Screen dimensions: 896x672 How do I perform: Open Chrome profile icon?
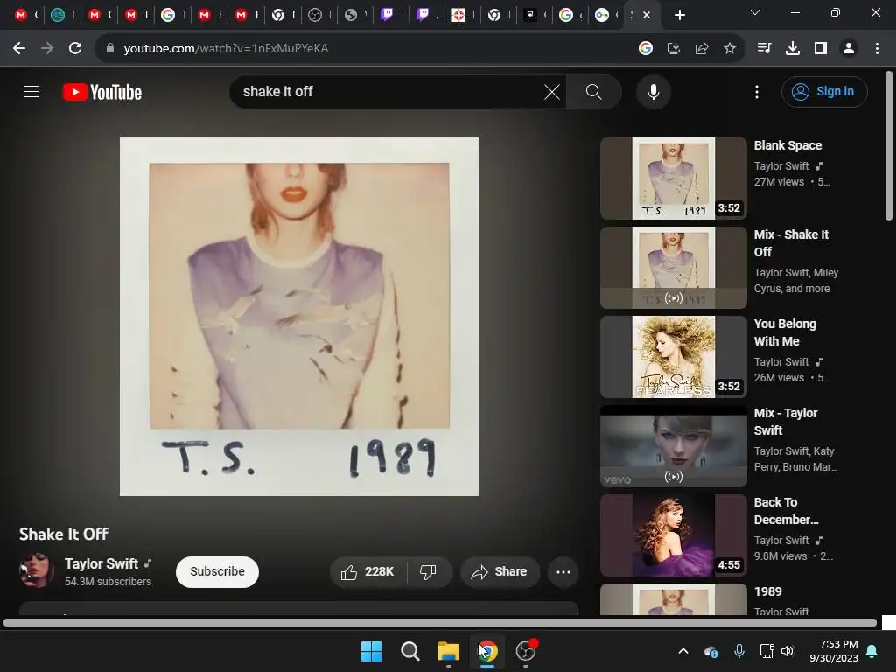coord(849,49)
